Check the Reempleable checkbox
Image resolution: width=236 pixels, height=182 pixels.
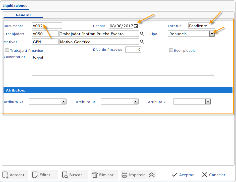(171, 50)
